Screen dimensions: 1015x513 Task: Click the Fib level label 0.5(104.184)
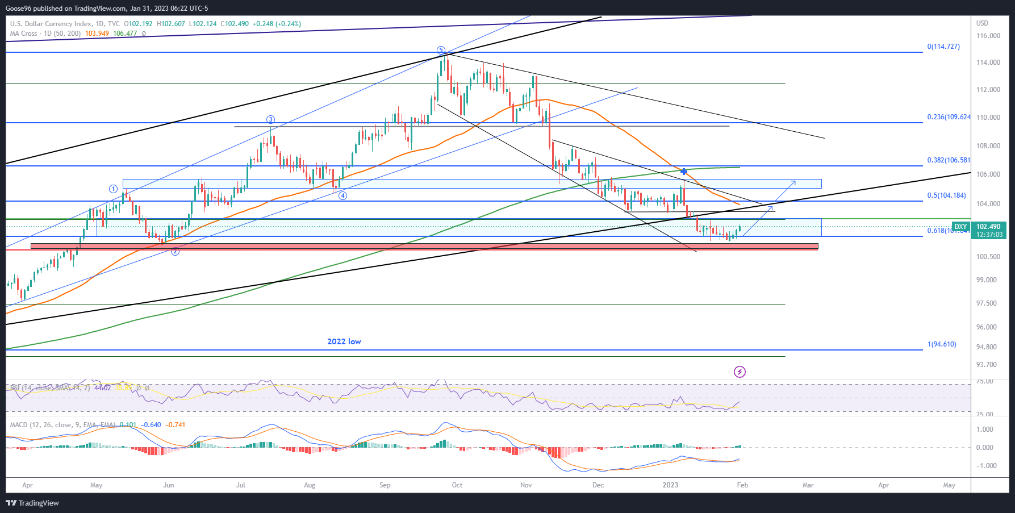coord(946,195)
